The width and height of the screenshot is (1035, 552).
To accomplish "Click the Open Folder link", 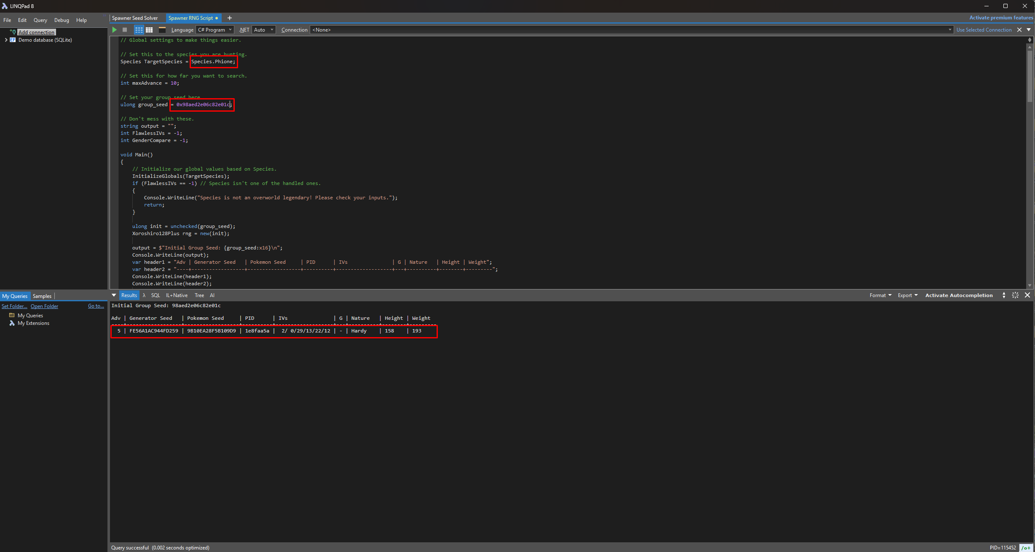I will coord(44,306).
